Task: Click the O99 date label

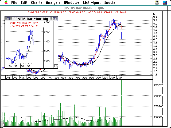Action: click(x=119, y=78)
